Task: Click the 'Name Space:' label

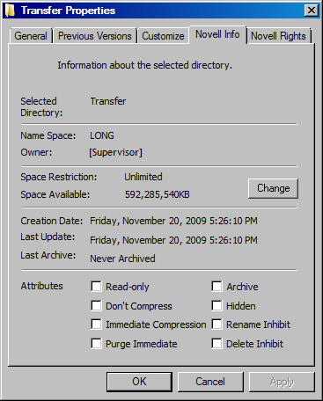Action: click(48, 135)
